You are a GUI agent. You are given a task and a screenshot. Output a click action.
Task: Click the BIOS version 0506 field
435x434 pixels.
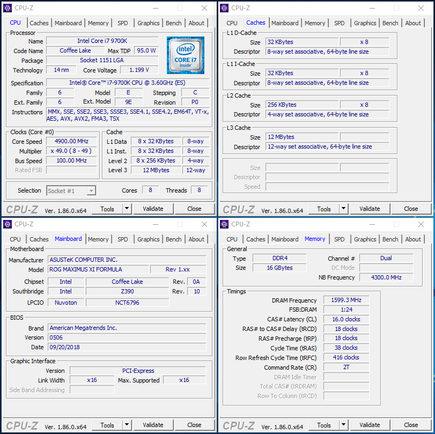click(127, 337)
